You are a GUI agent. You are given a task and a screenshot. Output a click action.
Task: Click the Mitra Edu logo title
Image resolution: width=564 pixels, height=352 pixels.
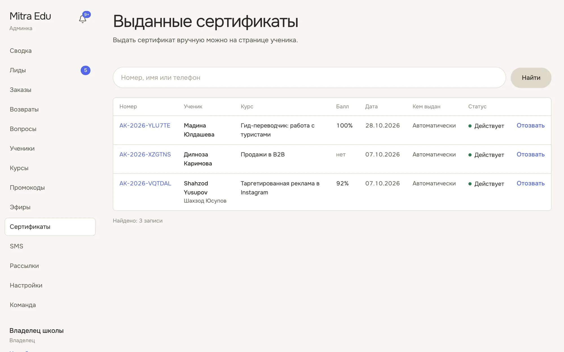coord(30,16)
